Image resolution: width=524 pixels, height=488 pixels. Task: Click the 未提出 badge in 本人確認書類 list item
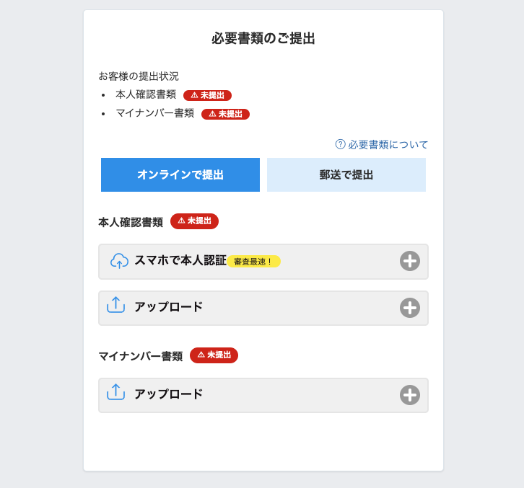[207, 95]
